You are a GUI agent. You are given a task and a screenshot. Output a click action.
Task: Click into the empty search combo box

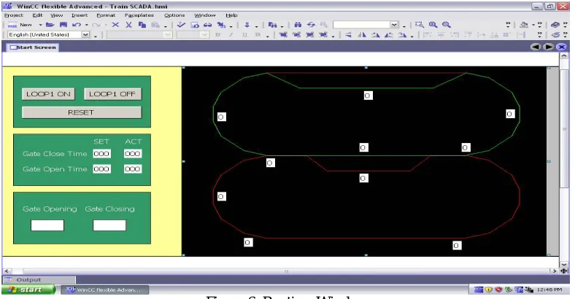361,25
